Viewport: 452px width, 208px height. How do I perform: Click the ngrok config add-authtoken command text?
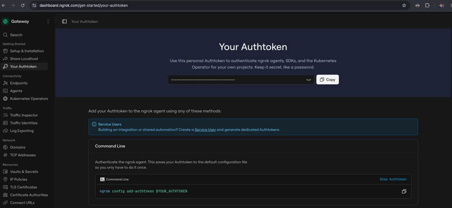click(143, 191)
